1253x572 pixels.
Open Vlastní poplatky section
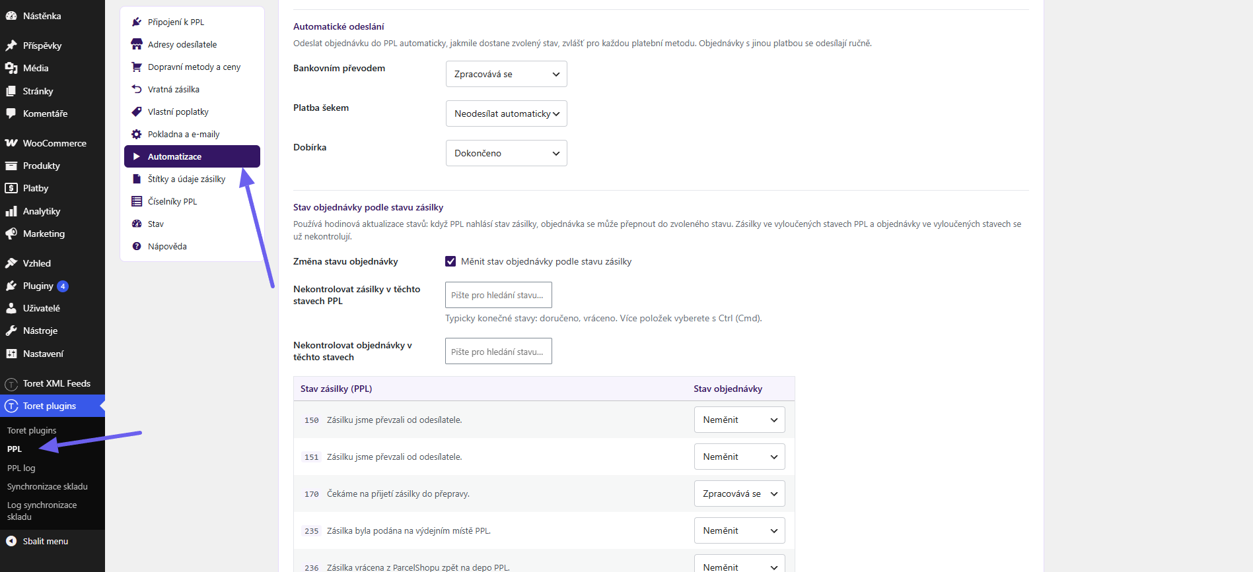tap(192, 111)
